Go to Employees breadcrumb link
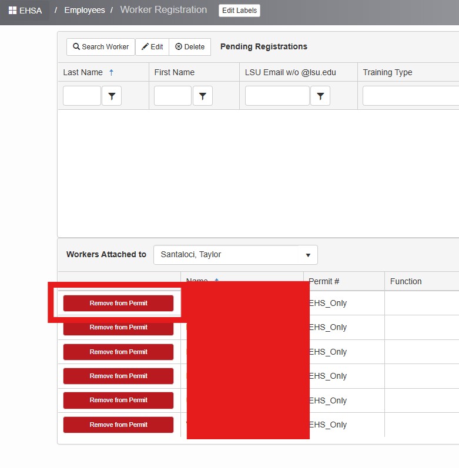459x468 pixels. point(85,11)
